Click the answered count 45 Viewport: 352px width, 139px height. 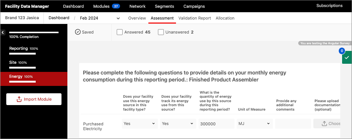(148, 32)
